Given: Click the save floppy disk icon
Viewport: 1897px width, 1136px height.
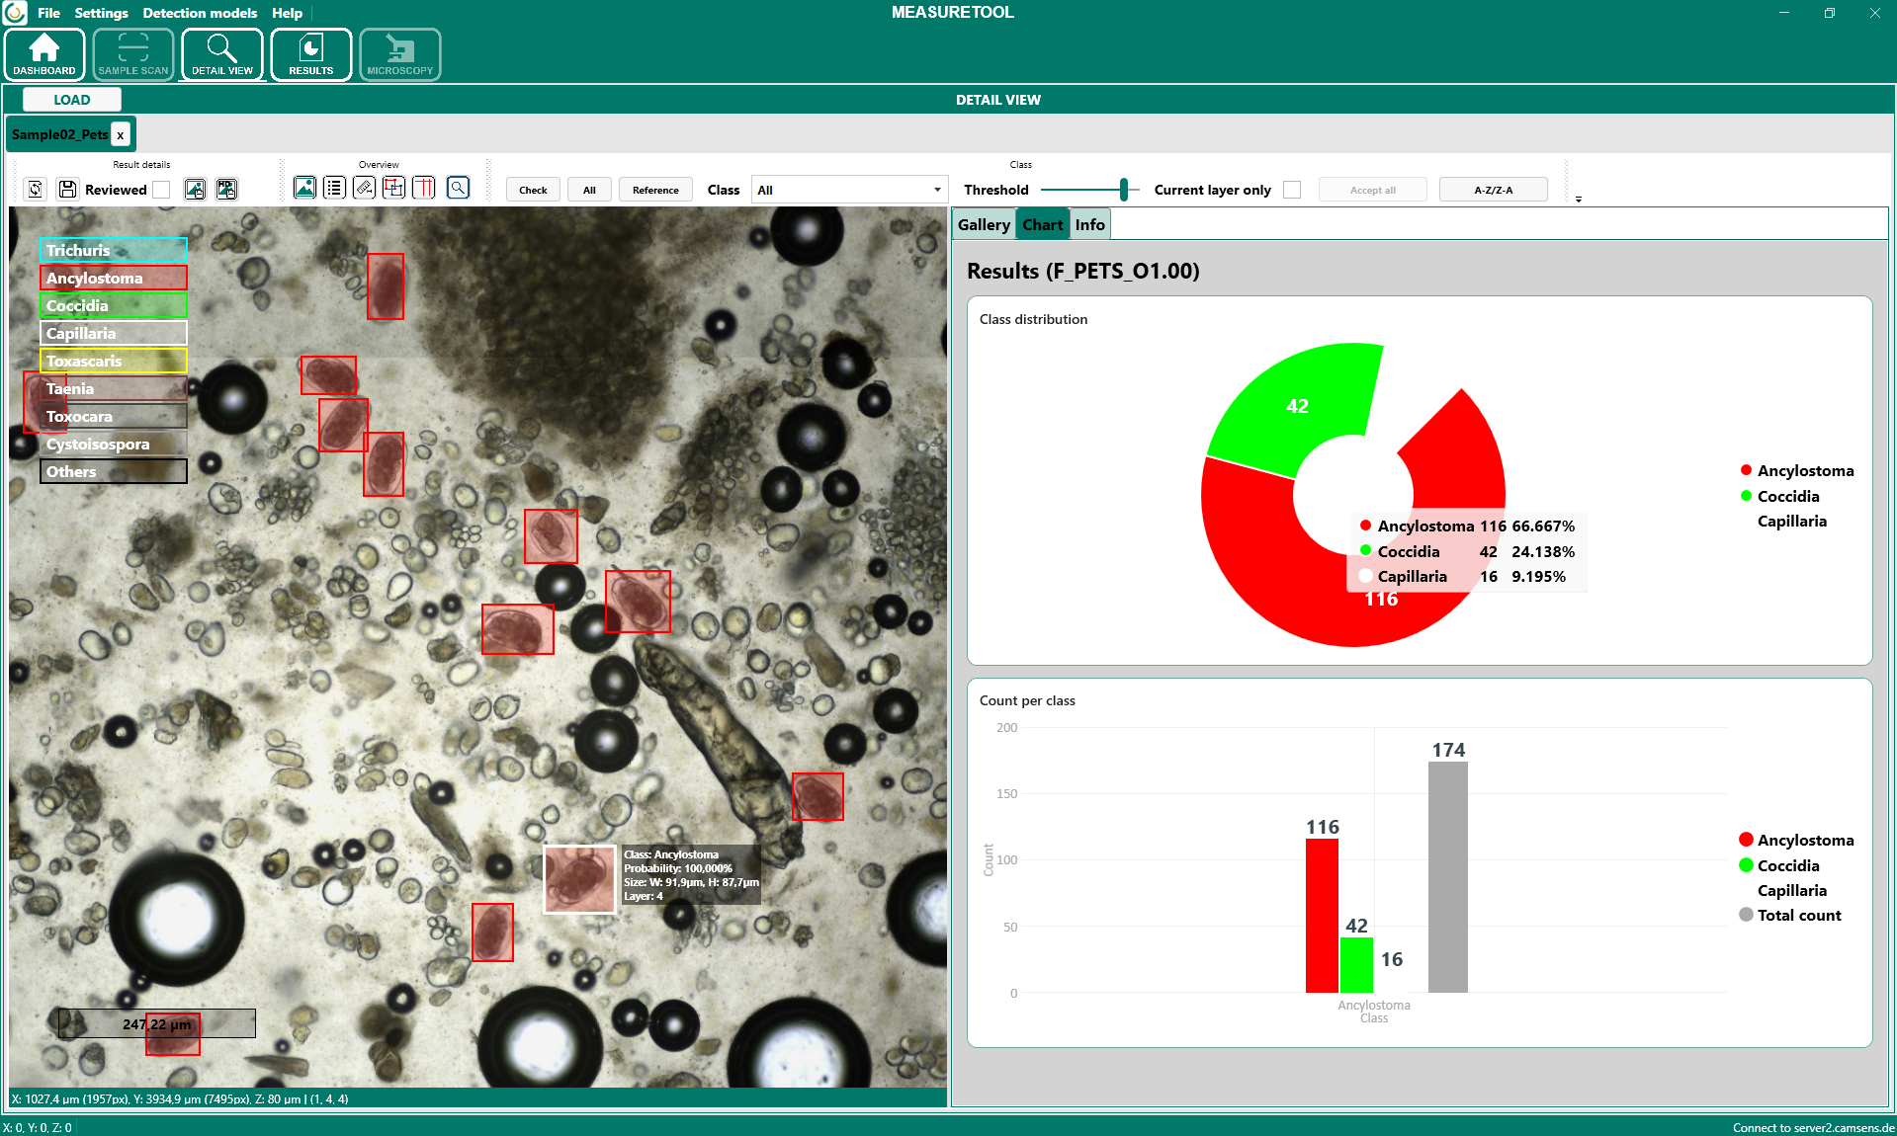Looking at the screenshot, I should pyautogui.click(x=67, y=190).
